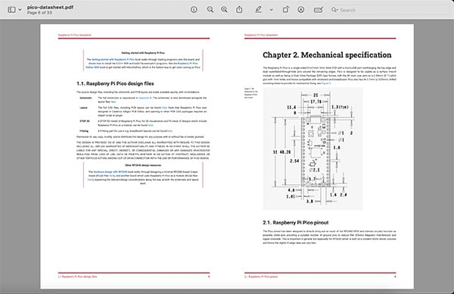Open the Getting started with Raspberry Pi Pico link

(113, 59)
